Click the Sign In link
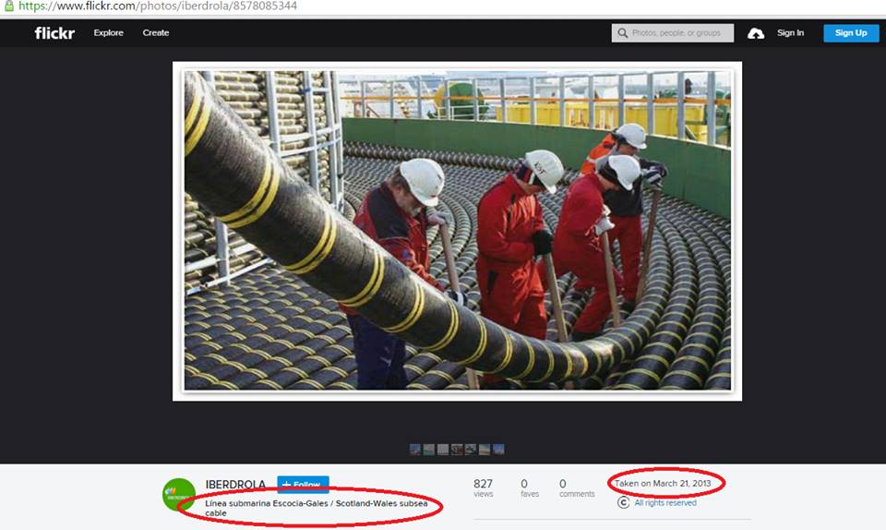The height and width of the screenshot is (530, 886). coord(790,33)
